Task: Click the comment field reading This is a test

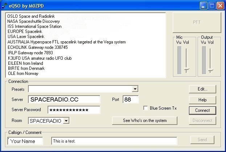Action: click(x=114, y=141)
